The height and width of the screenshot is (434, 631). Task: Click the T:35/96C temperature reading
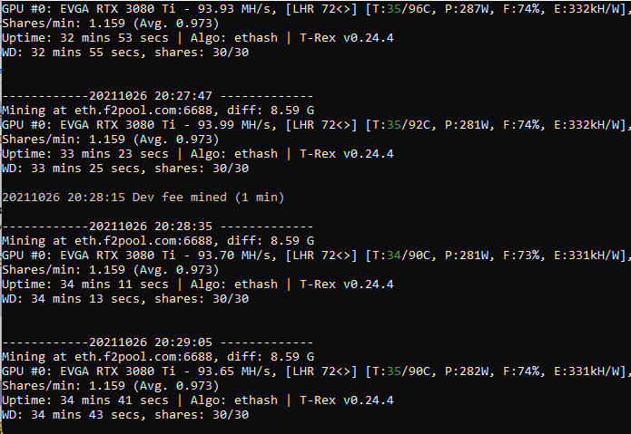[x=402, y=9]
